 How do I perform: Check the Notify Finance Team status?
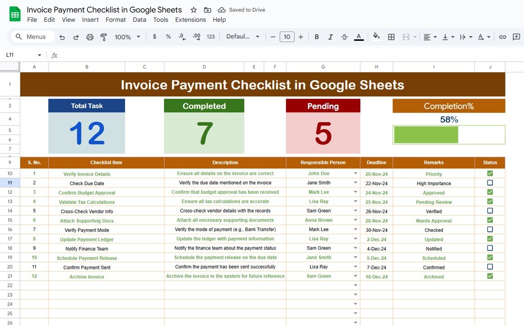pos(490,248)
